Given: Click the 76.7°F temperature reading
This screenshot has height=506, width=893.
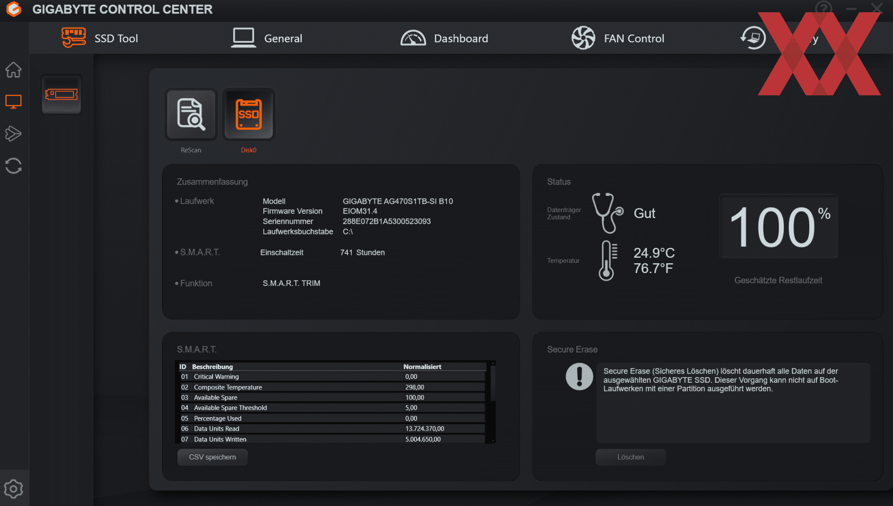Looking at the screenshot, I should point(653,268).
